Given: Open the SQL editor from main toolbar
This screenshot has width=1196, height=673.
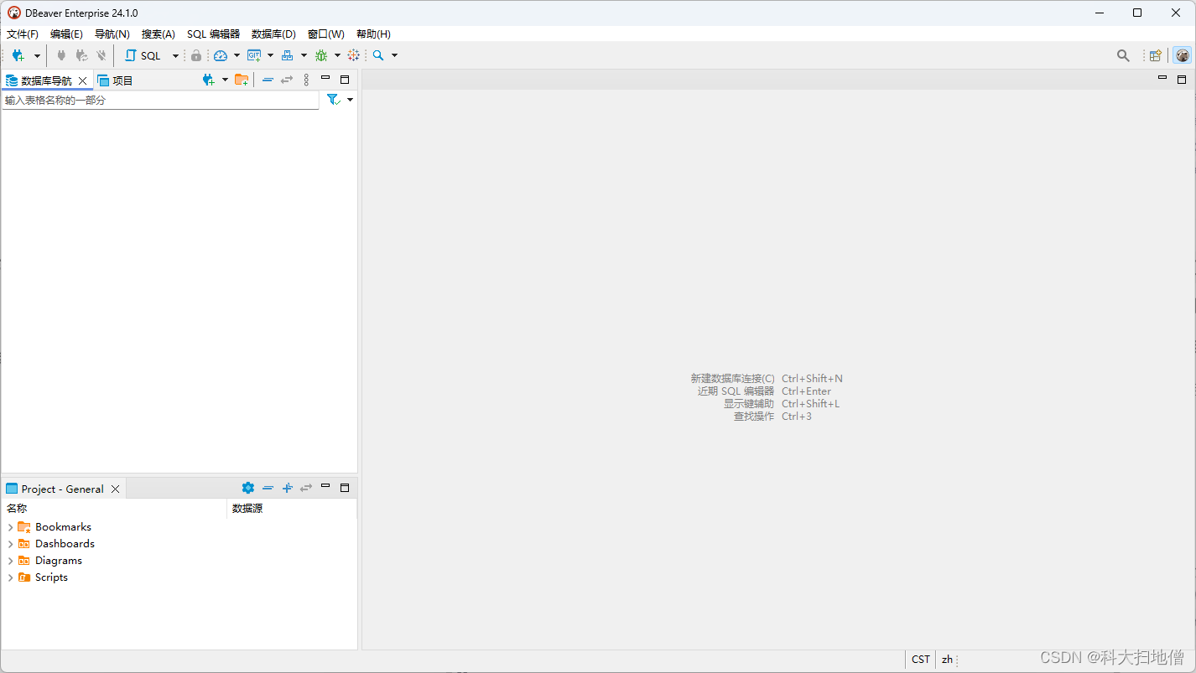Looking at the screenshot, I should tap(143, 55).
